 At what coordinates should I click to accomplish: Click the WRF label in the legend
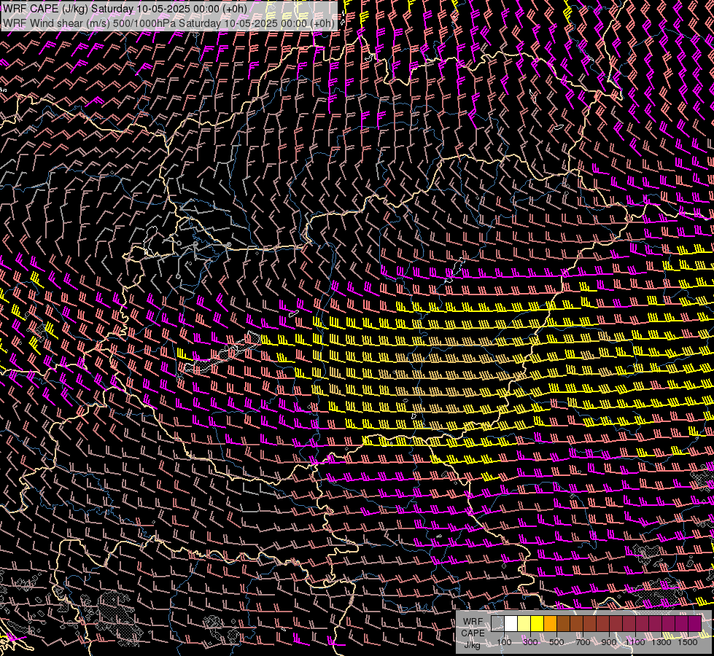(x=473, y=622)
